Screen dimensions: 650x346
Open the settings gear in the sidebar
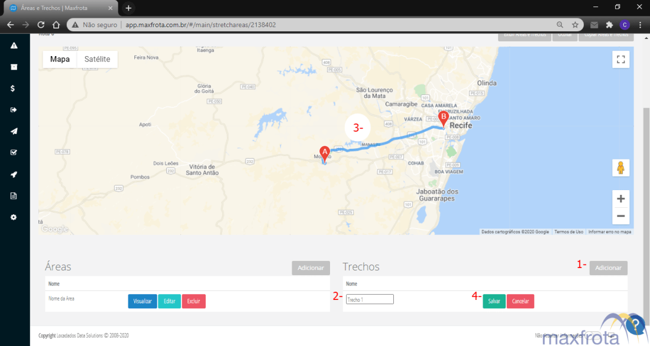pyautogui.click(x=14, y=217)
